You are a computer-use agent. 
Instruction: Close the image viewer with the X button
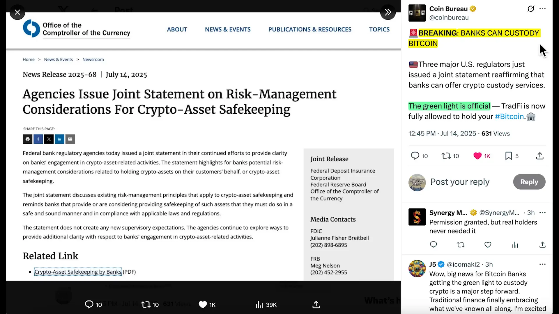point(17,12)
